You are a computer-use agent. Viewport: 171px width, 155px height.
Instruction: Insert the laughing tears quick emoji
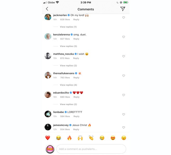[x=59, y=138]
